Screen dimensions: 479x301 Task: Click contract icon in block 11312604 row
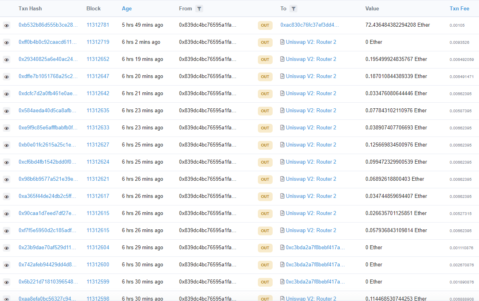(282, 247)
